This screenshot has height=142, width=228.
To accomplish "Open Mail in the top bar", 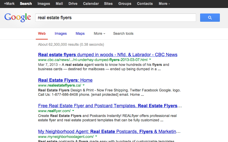I will coord(59,4).
